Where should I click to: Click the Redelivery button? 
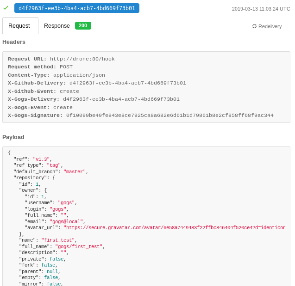[267, 26]
